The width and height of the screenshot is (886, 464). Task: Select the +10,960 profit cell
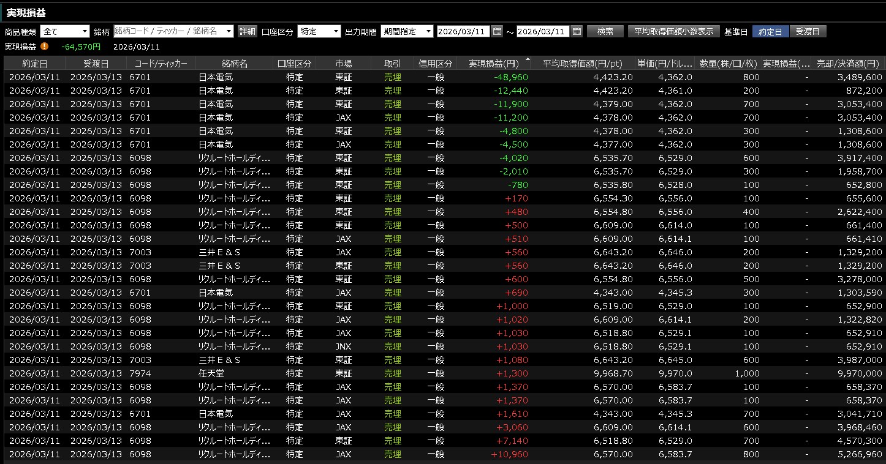[x=510, y=454]
